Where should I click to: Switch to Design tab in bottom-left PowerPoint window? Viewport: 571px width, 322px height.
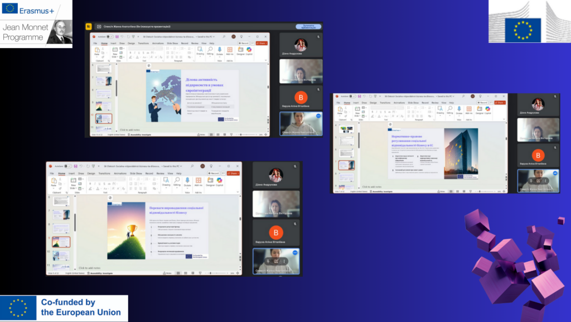pyautogui.click(x=91, y=174)
